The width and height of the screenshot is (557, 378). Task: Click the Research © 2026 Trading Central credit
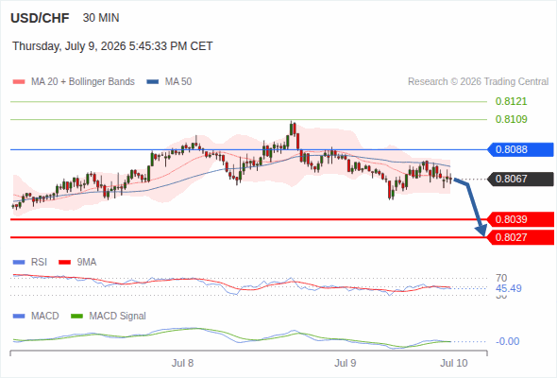point(478,82)
